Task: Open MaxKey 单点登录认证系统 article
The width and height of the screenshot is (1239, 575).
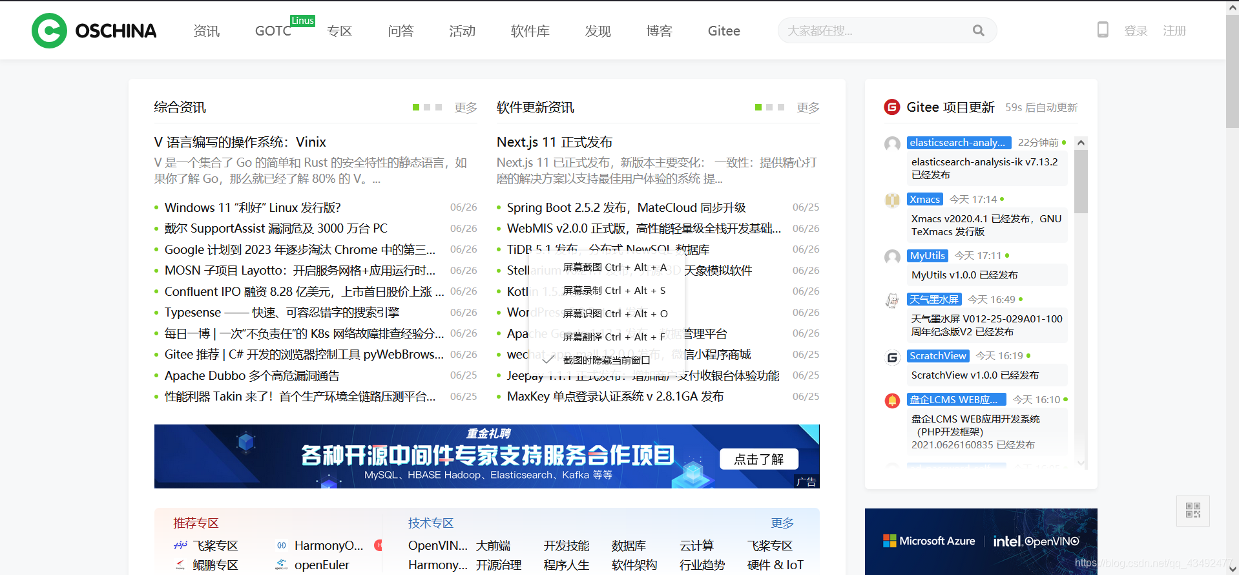Action: [x=615, y=396]
